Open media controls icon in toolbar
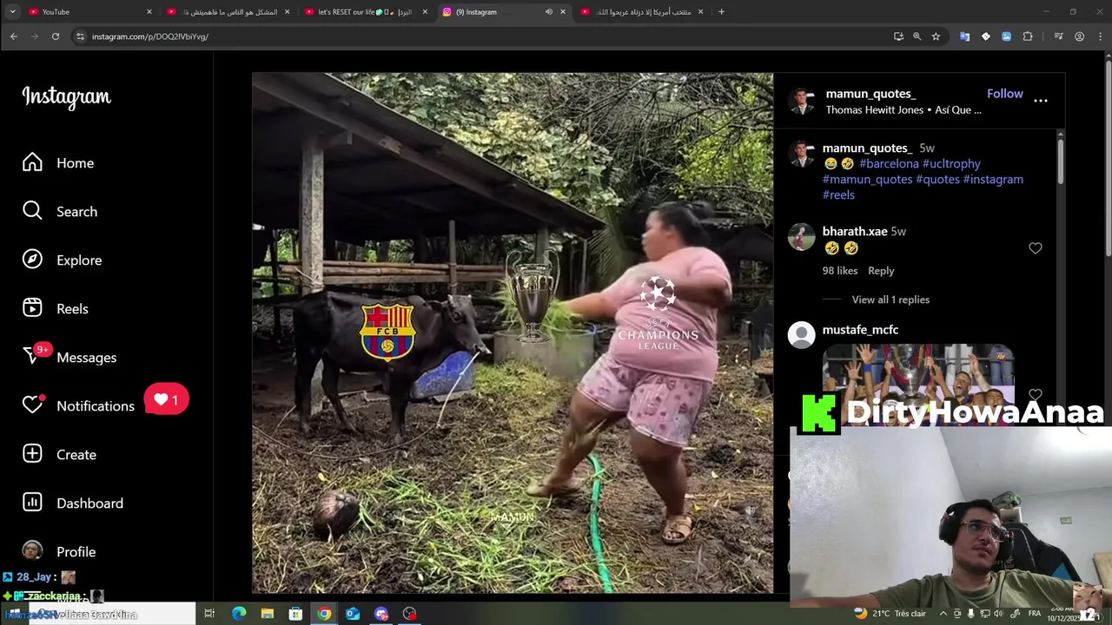 (x=1058, y=36)
